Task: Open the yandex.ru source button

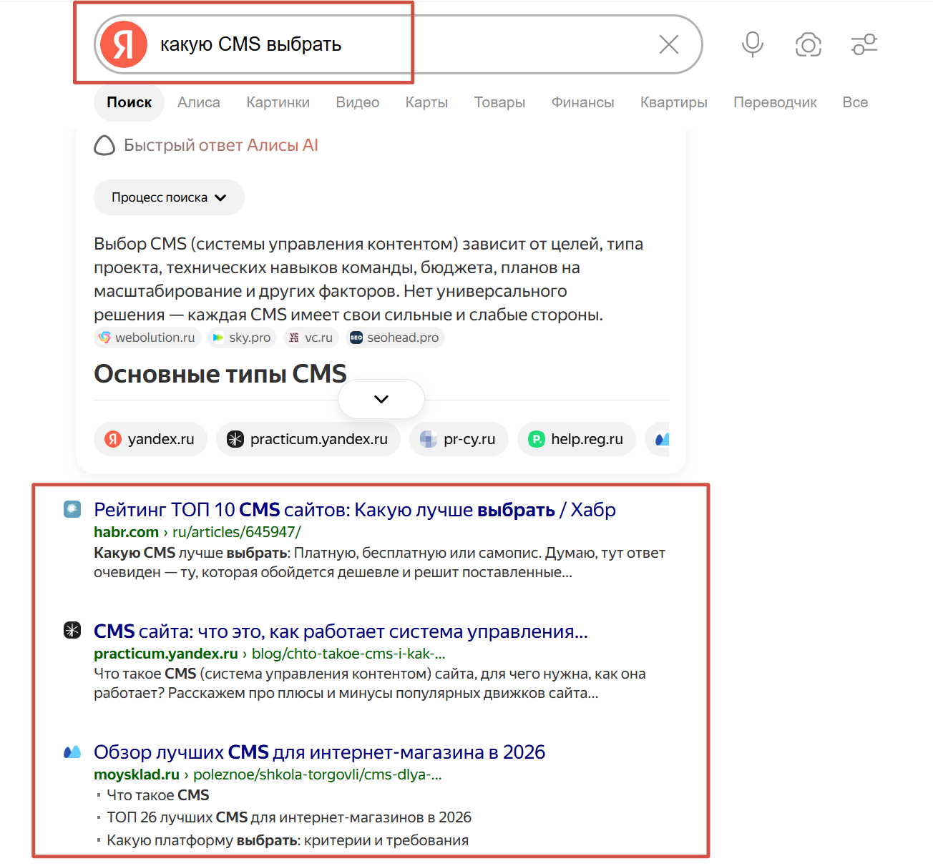Action: point(150,439)
